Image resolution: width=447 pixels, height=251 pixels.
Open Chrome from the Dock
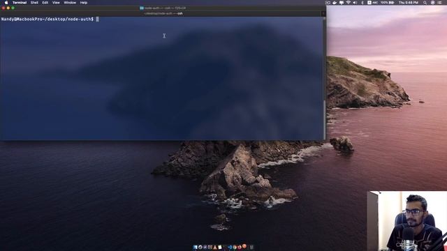pyautogui.click(x=235, y=248)
